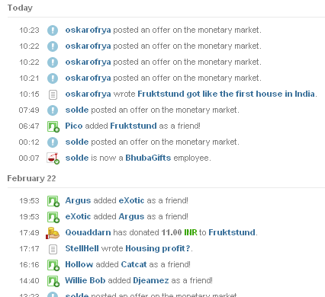
Task: Open the solde profile link at 07:49
Action: (x=77, y=110)
